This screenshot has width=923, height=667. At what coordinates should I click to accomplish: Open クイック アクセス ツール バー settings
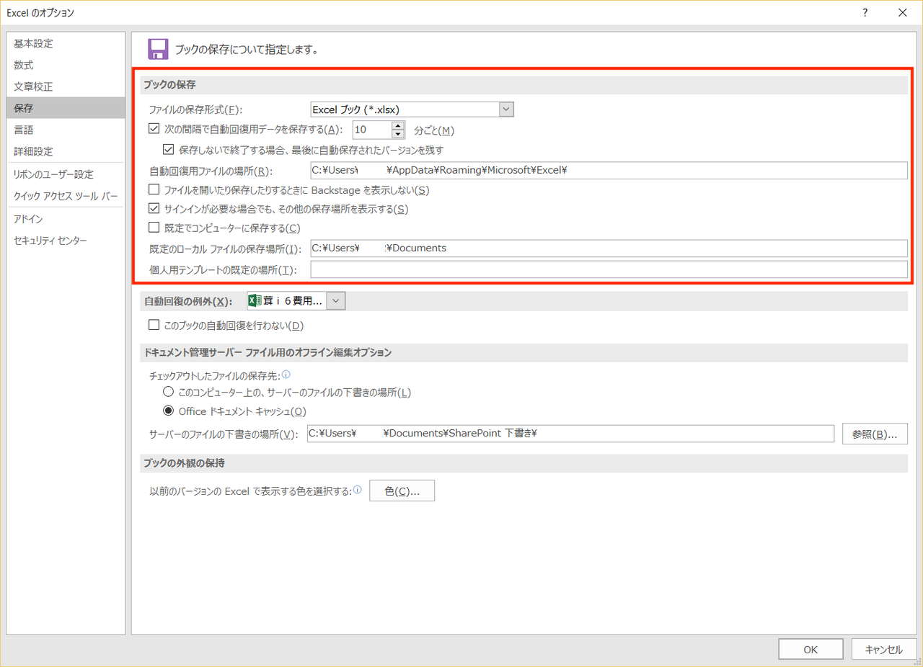[x=66, y=196]
